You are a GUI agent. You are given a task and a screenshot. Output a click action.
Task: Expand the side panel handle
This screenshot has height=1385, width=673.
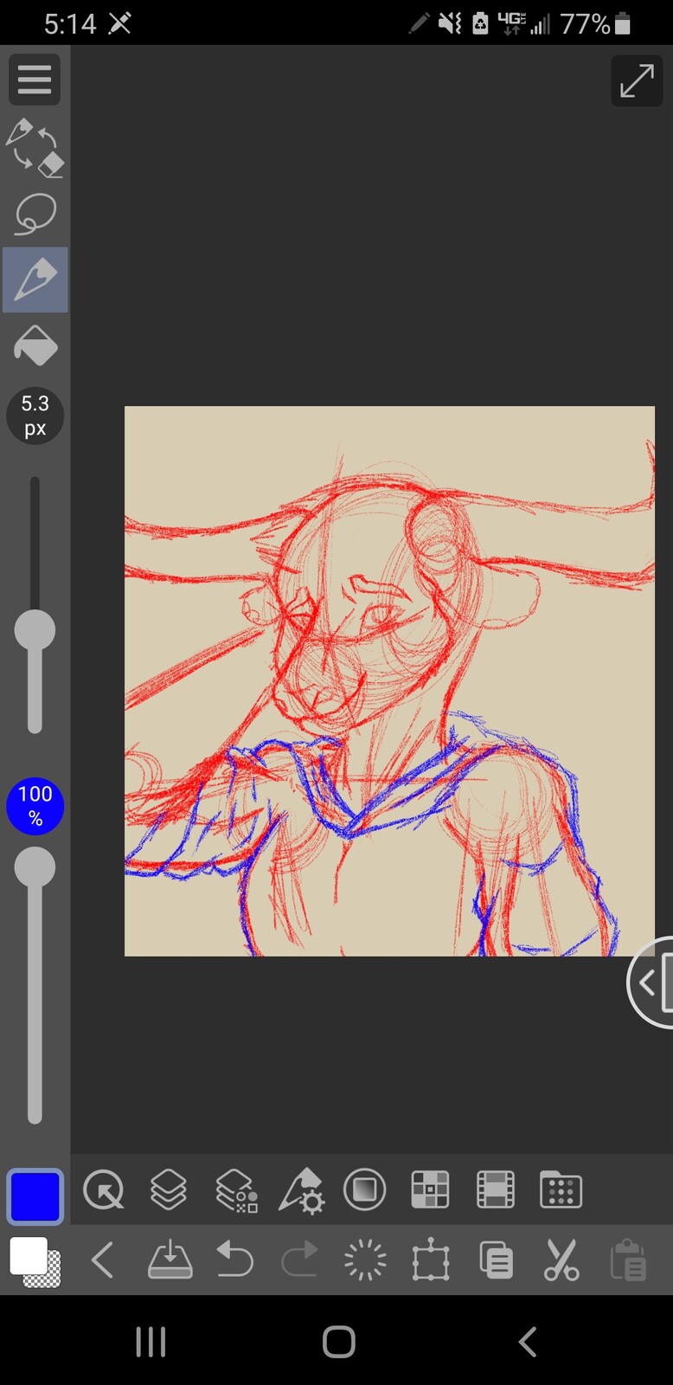[x=651, y=982]
